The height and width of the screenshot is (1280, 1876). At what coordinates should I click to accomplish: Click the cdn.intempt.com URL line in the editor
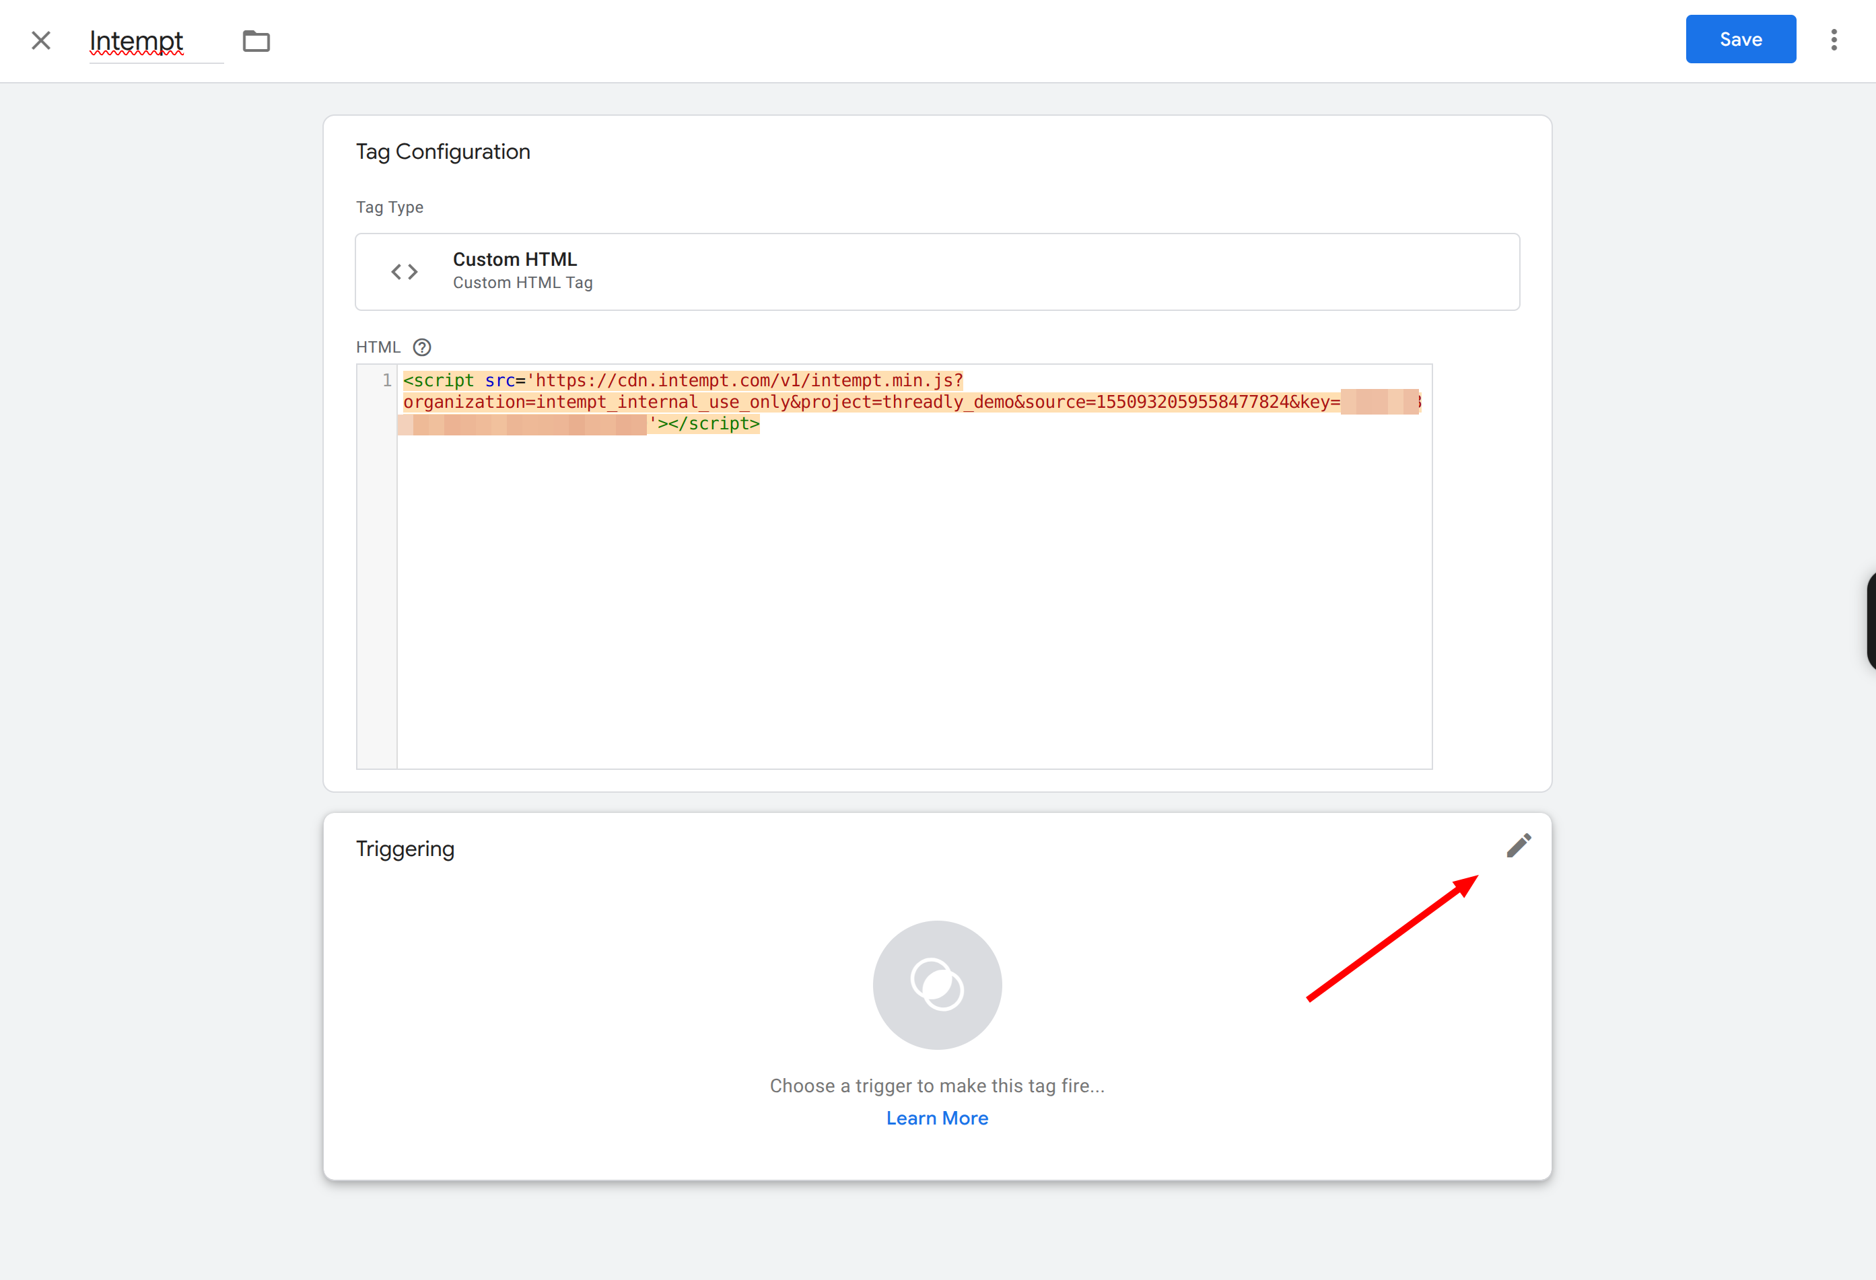683,380
